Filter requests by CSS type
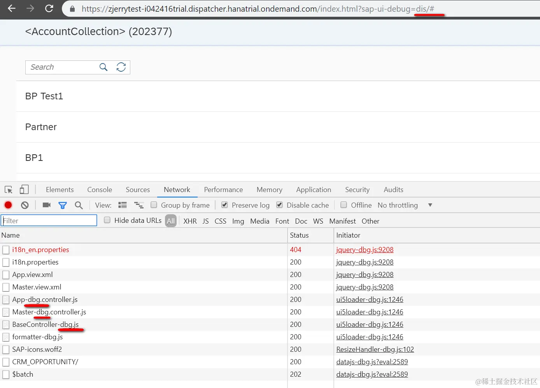This screenshot has width=540, height=388. click(x=220, y=221)
